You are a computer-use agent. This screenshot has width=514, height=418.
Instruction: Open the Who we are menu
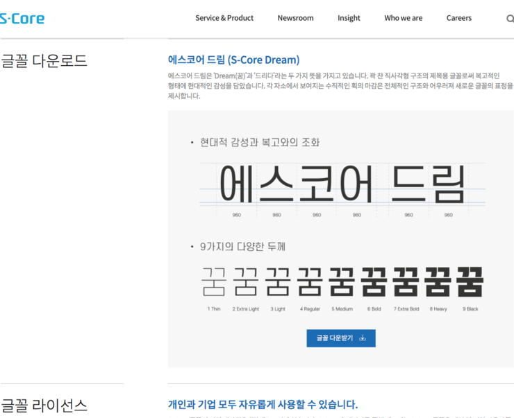point(403,18)
